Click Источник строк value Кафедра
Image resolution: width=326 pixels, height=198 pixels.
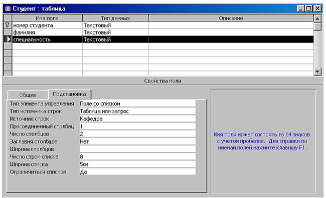[x=137, y=119]
